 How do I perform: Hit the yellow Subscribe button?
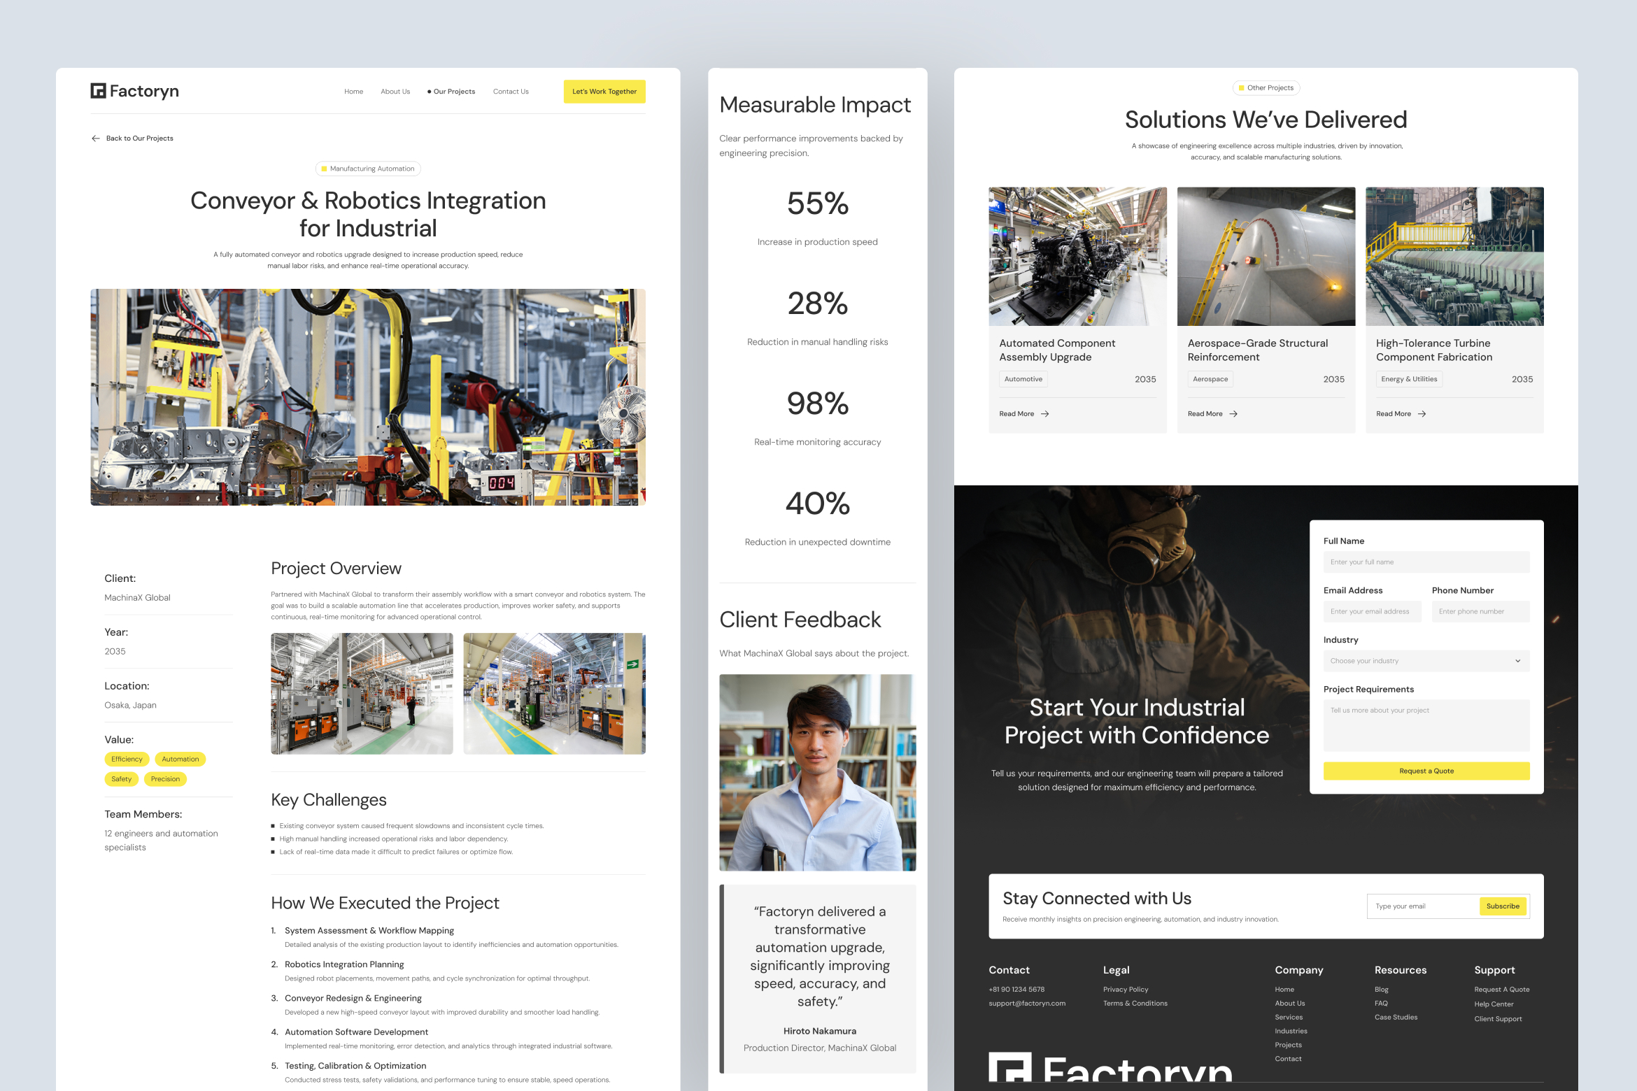pyautogui.click(x=1503, y=906)
